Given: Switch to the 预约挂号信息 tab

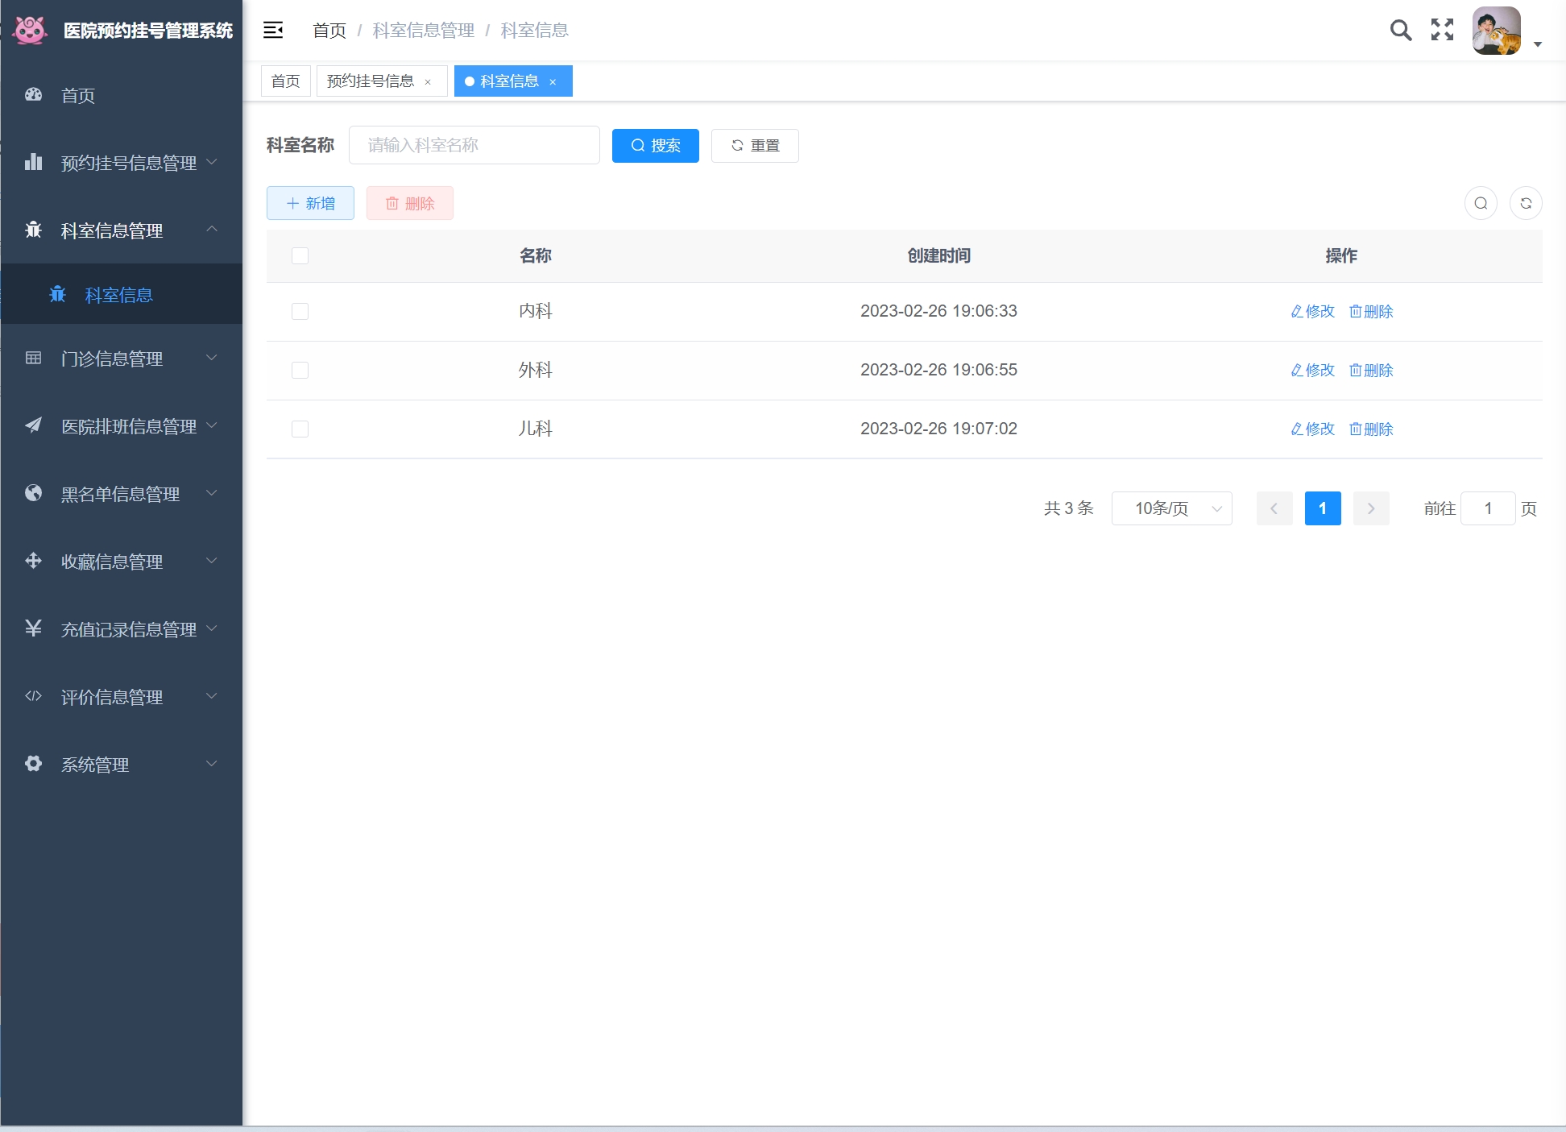Looking at the screenshot, I should tap(371, 81).
